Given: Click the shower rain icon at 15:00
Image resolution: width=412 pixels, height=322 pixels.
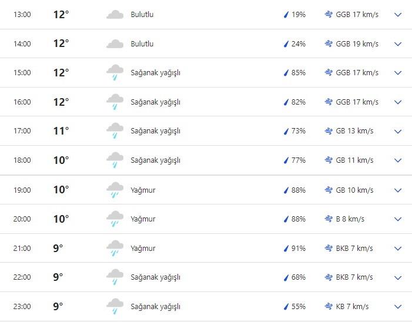Looking at the screenshot, I should pos(115,73).
